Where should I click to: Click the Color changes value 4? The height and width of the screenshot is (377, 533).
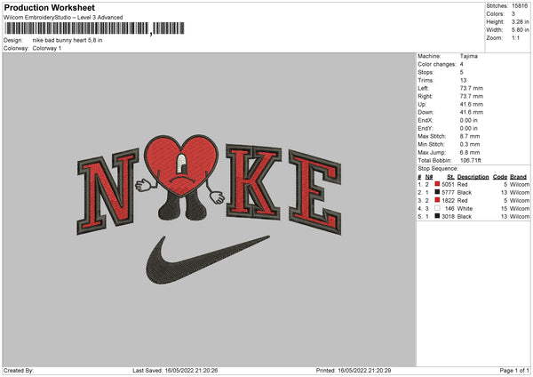click(x=462, y=64)
